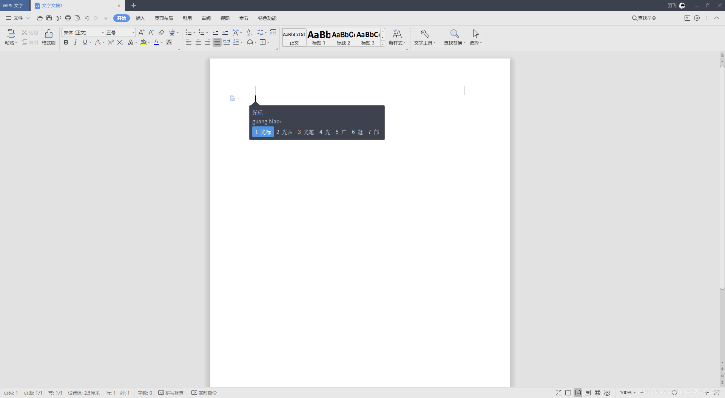Open the 特色功能 ribbon tab
725x398 pixels.
click(267, 18)
